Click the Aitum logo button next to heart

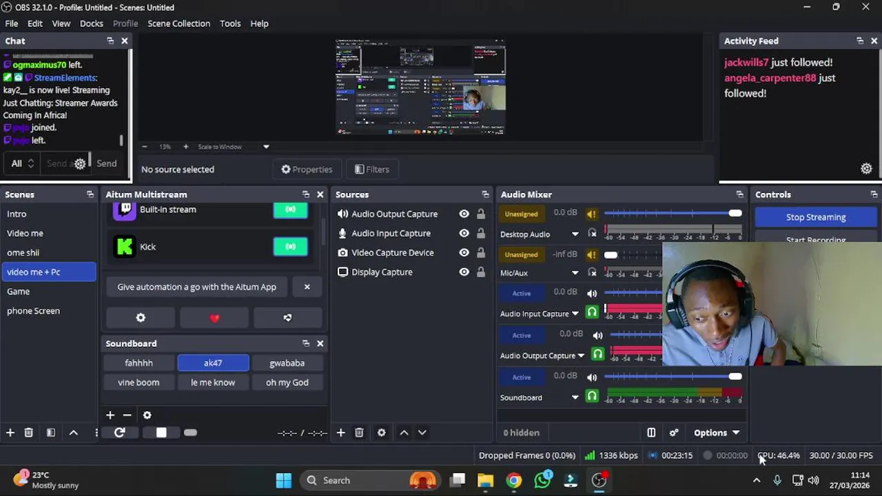pyautogui.click(x=287, y=318)
